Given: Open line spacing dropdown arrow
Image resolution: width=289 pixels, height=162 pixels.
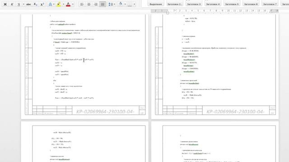Looking at the screenshot, I should click(114, 4).
